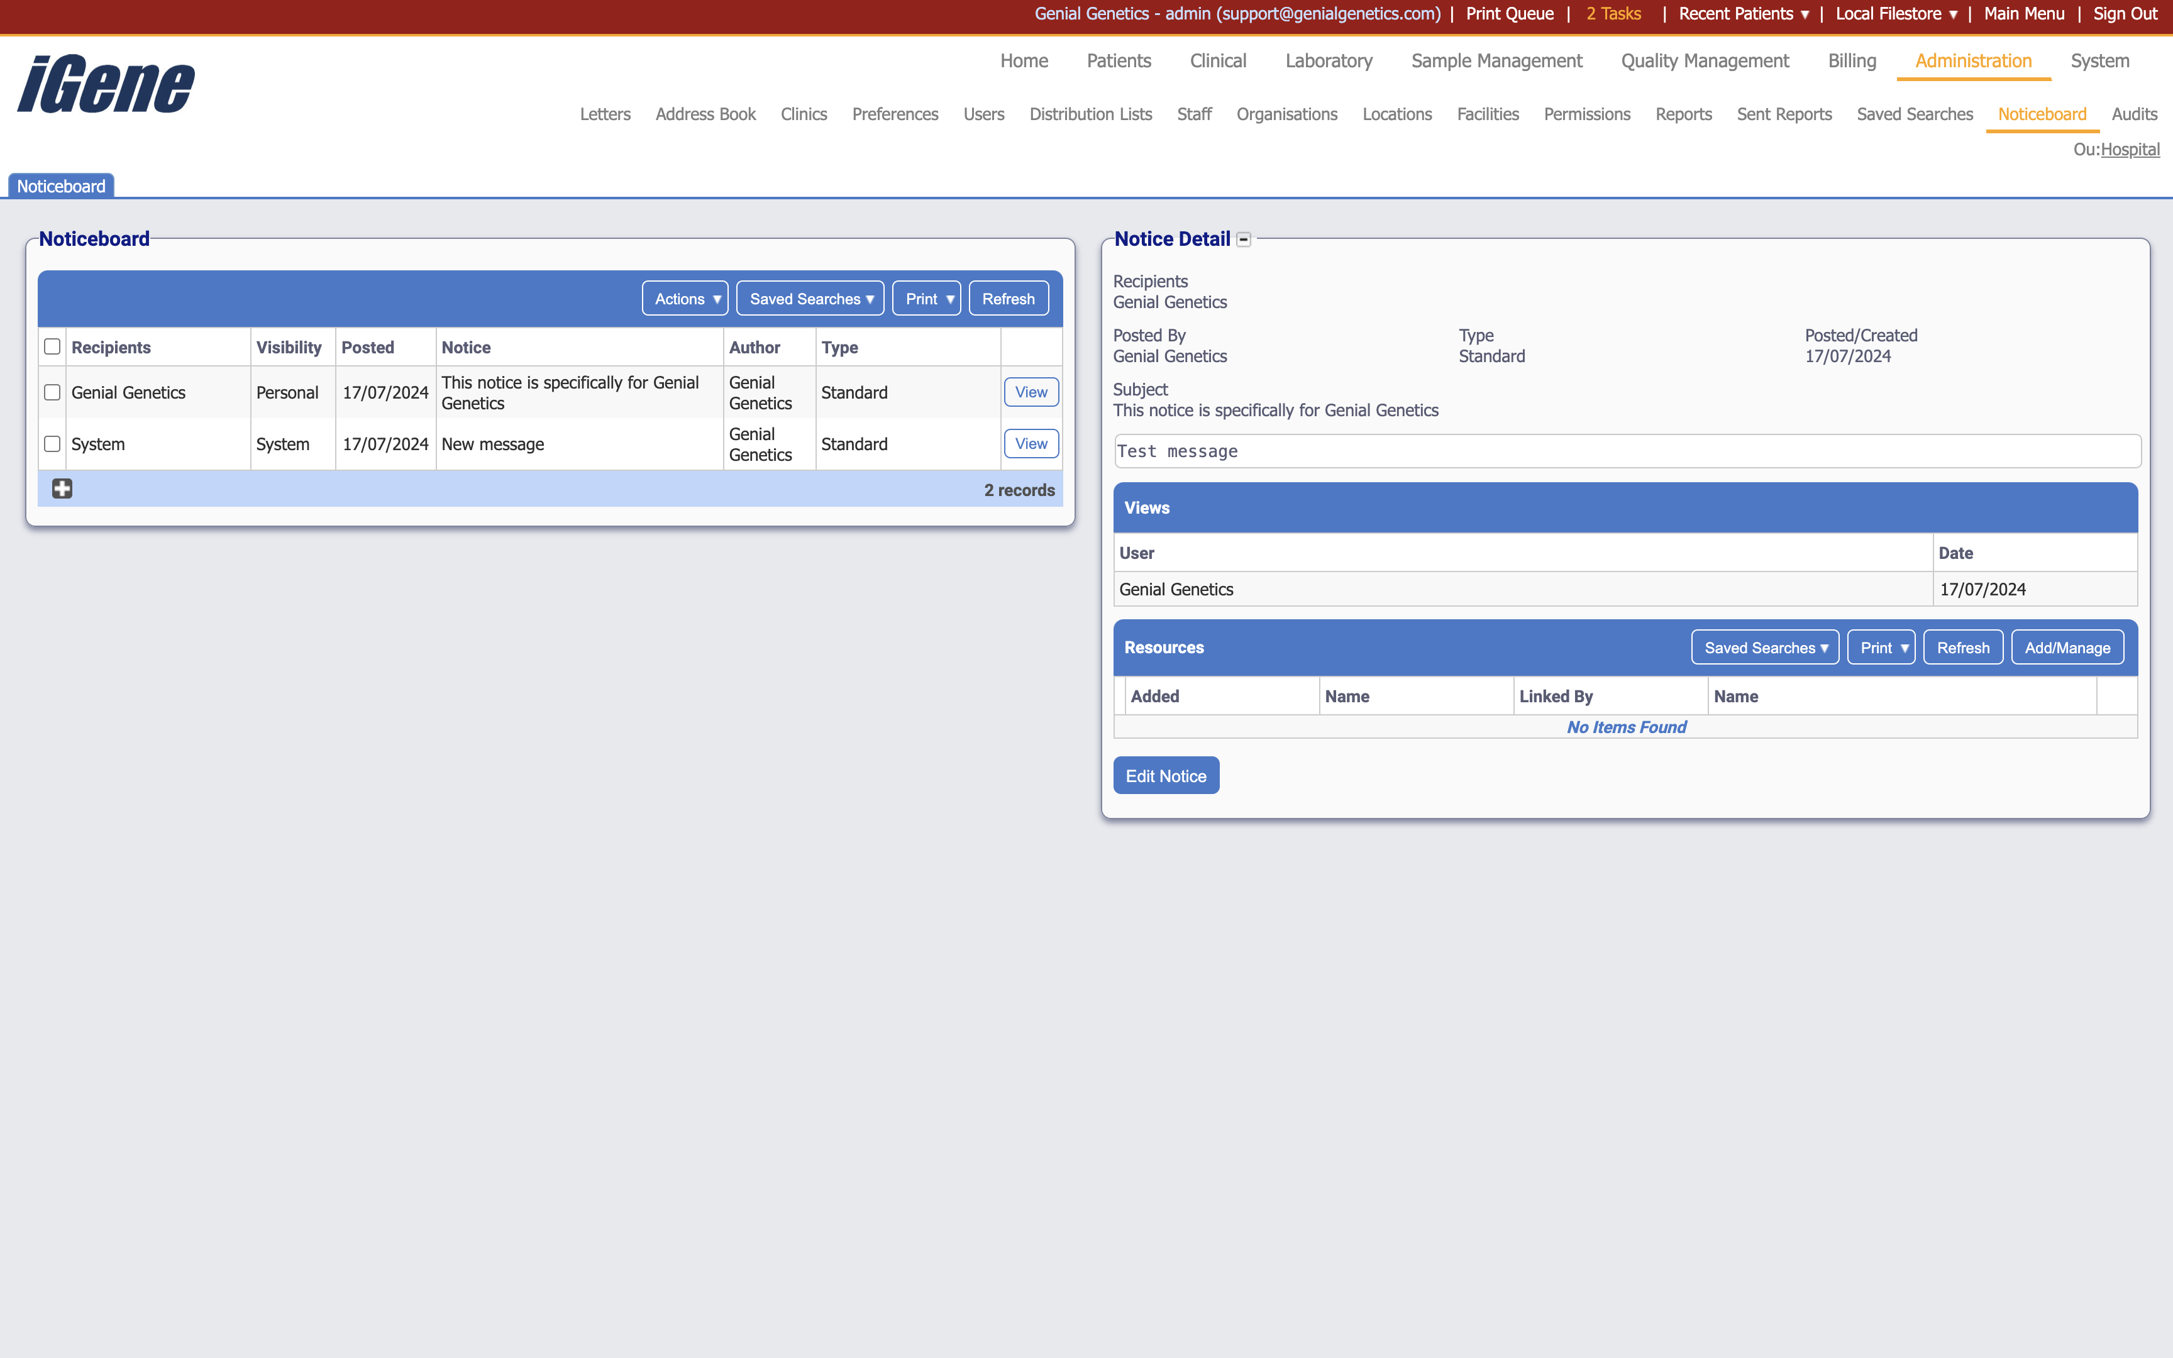Open Resources Print dropdown
This screenshot has width=2173, height=1358.
1882,648
